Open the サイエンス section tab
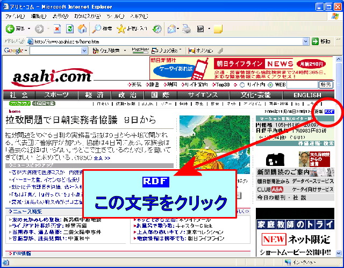This screenshot has width=344, height=268. coord(203,95)
